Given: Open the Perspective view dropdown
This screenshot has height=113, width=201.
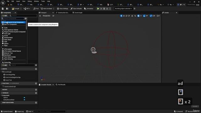Looking at the screenshot, I should 46,16.
